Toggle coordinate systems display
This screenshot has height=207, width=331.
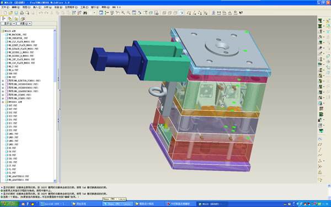205,13
